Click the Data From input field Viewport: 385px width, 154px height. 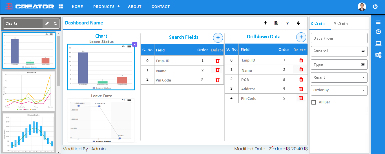click(339, 38)
